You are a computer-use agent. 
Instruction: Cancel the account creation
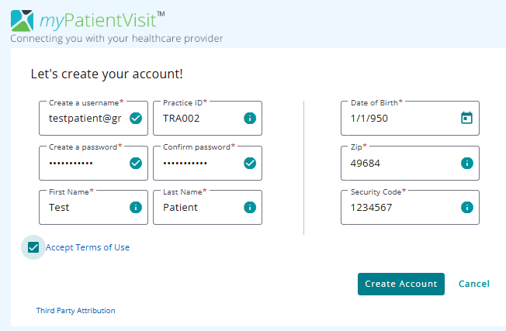473,284
